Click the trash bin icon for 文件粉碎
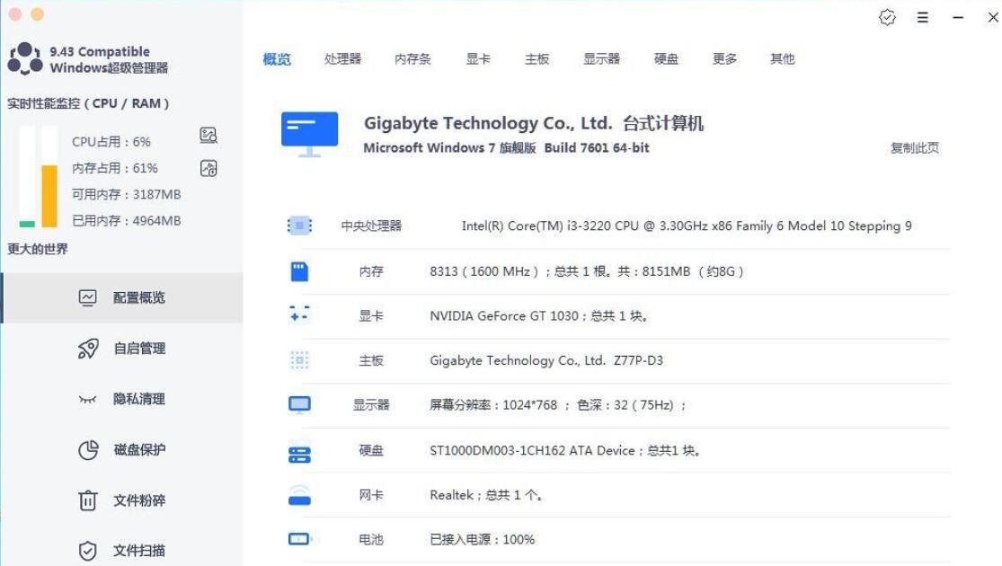Viewport: 1002px width, 566px height. point(87,500)
